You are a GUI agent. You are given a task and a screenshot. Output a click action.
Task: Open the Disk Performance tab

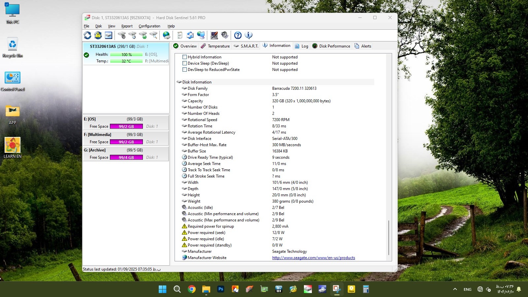(x=331, y=46)
